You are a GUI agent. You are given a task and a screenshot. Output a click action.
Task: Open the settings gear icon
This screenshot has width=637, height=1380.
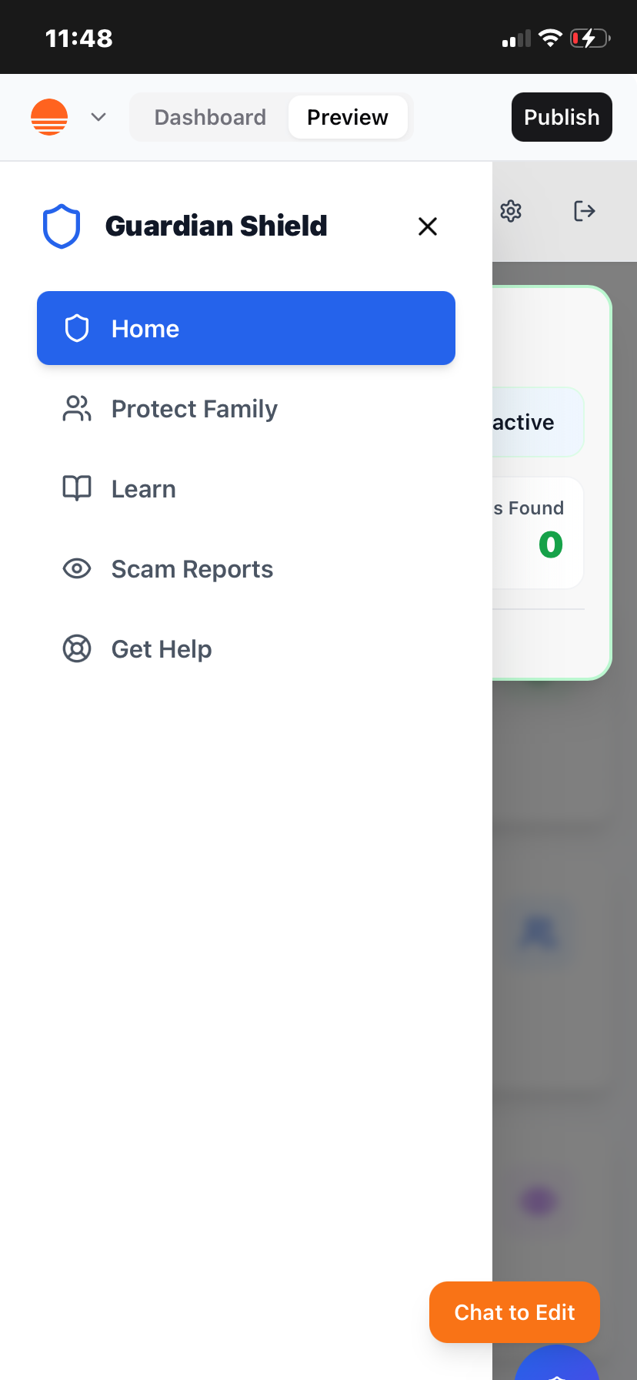click(511, 211)
